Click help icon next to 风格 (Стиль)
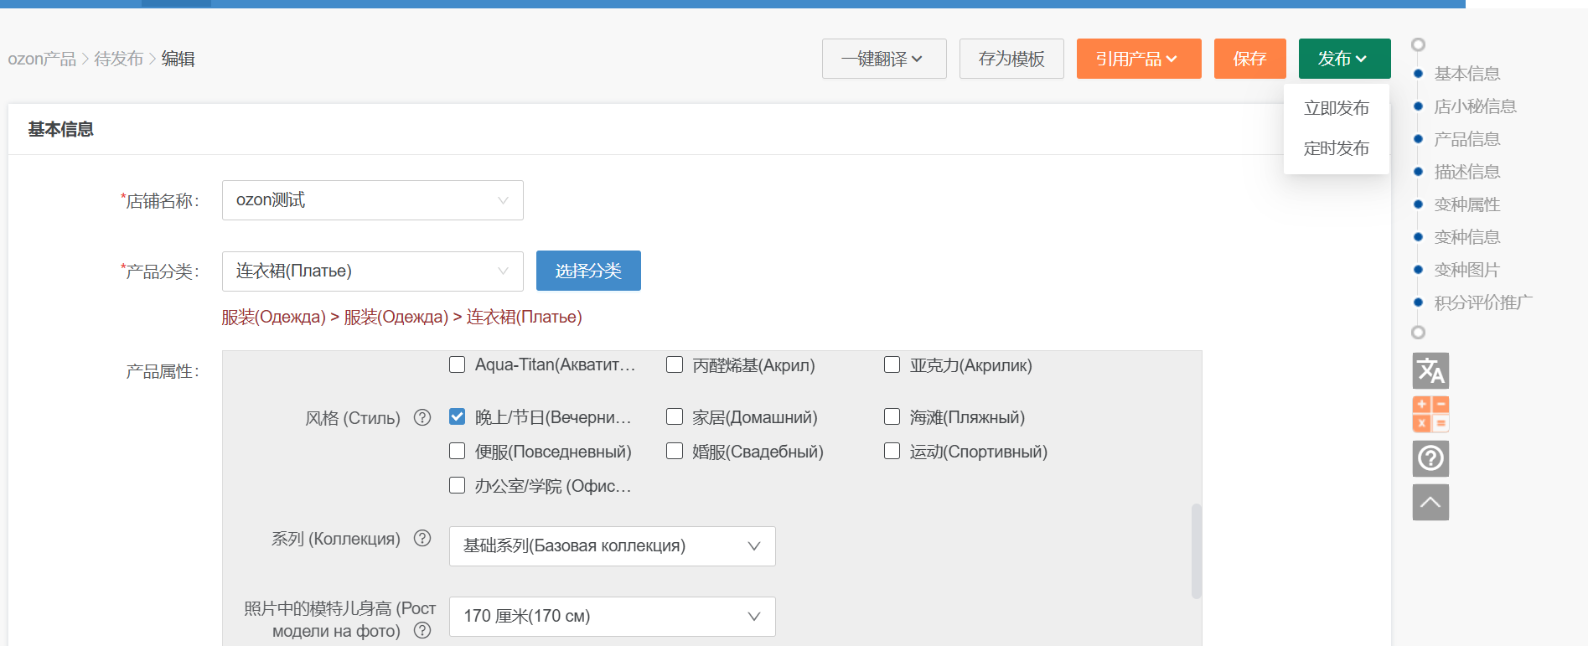Viewport: 1588px width, 646px height. click(422, 417)
